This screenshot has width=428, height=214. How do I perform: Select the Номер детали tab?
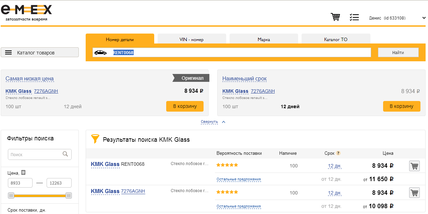tap(120, 39)
